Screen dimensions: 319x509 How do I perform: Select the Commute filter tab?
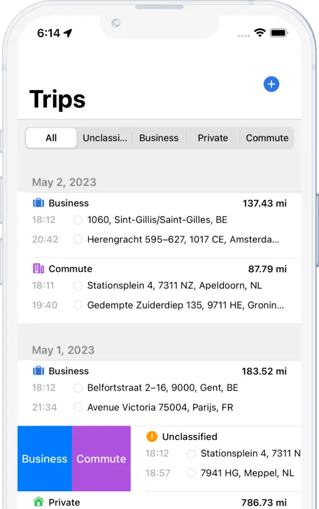coord(268,138)
